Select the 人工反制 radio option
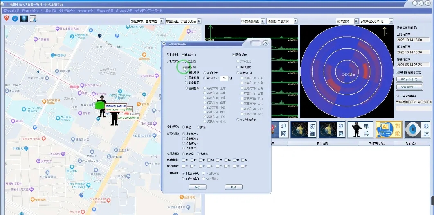The width and height of the screenshot is (434, 215). click(x=183, y=61)
